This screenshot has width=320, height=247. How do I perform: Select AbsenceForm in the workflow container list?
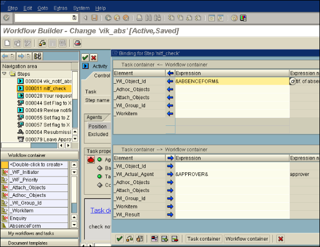coord(26,225)
